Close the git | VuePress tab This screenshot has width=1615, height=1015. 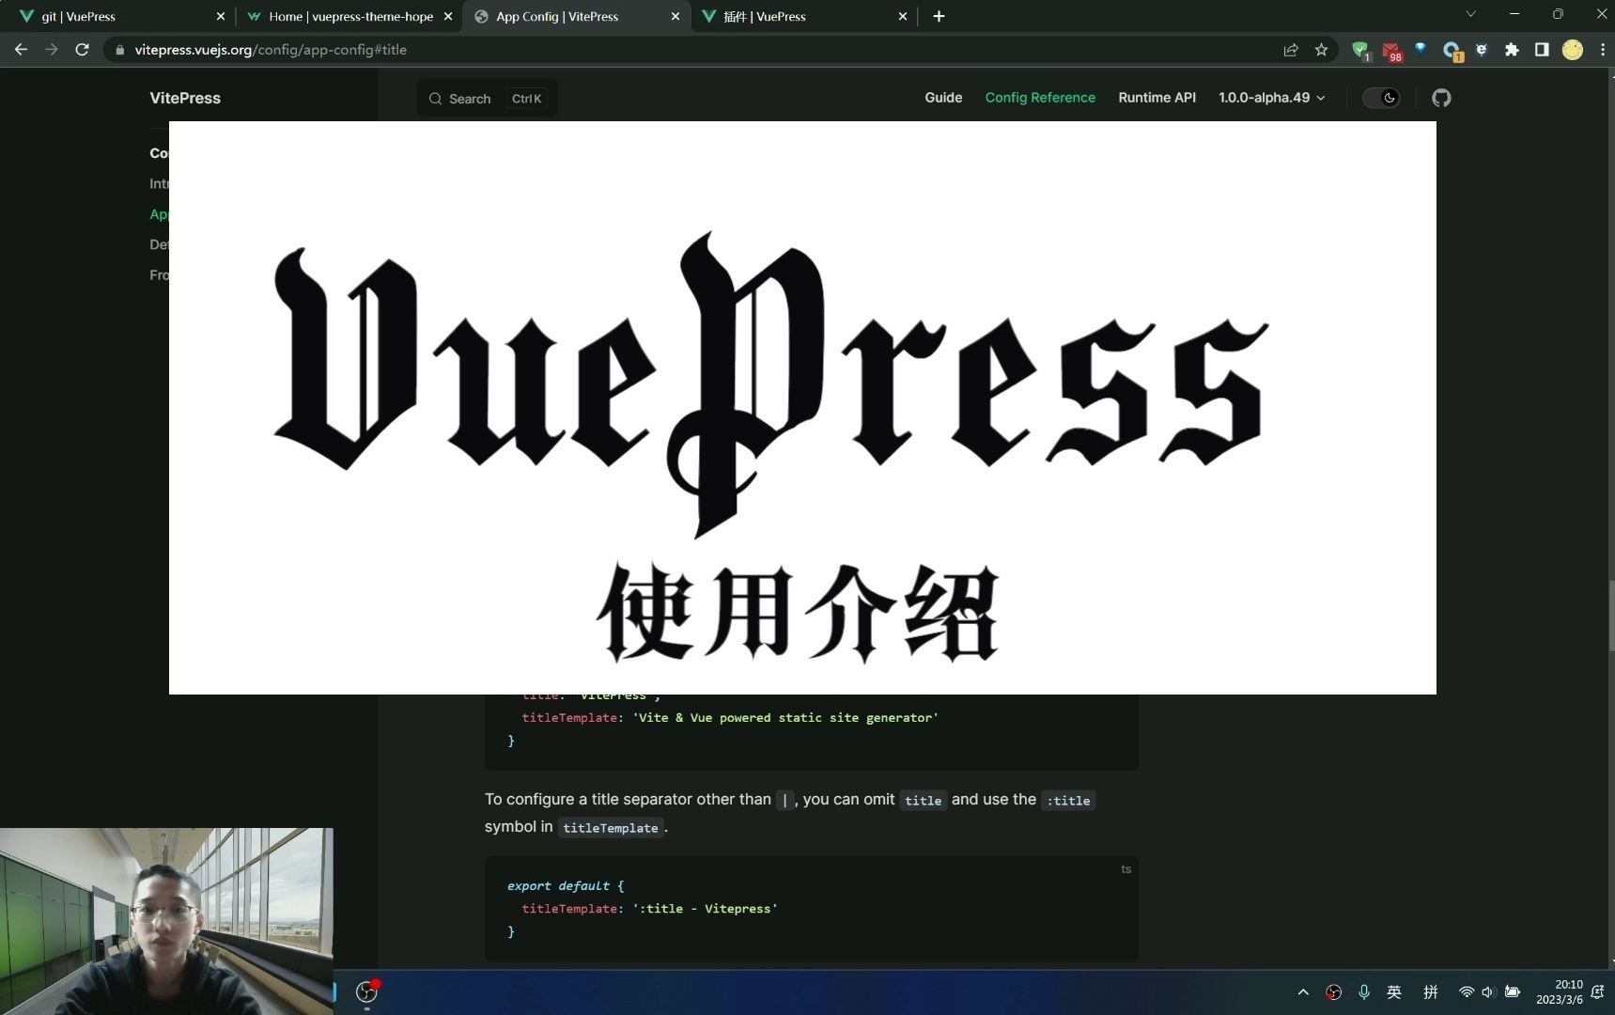221,16
